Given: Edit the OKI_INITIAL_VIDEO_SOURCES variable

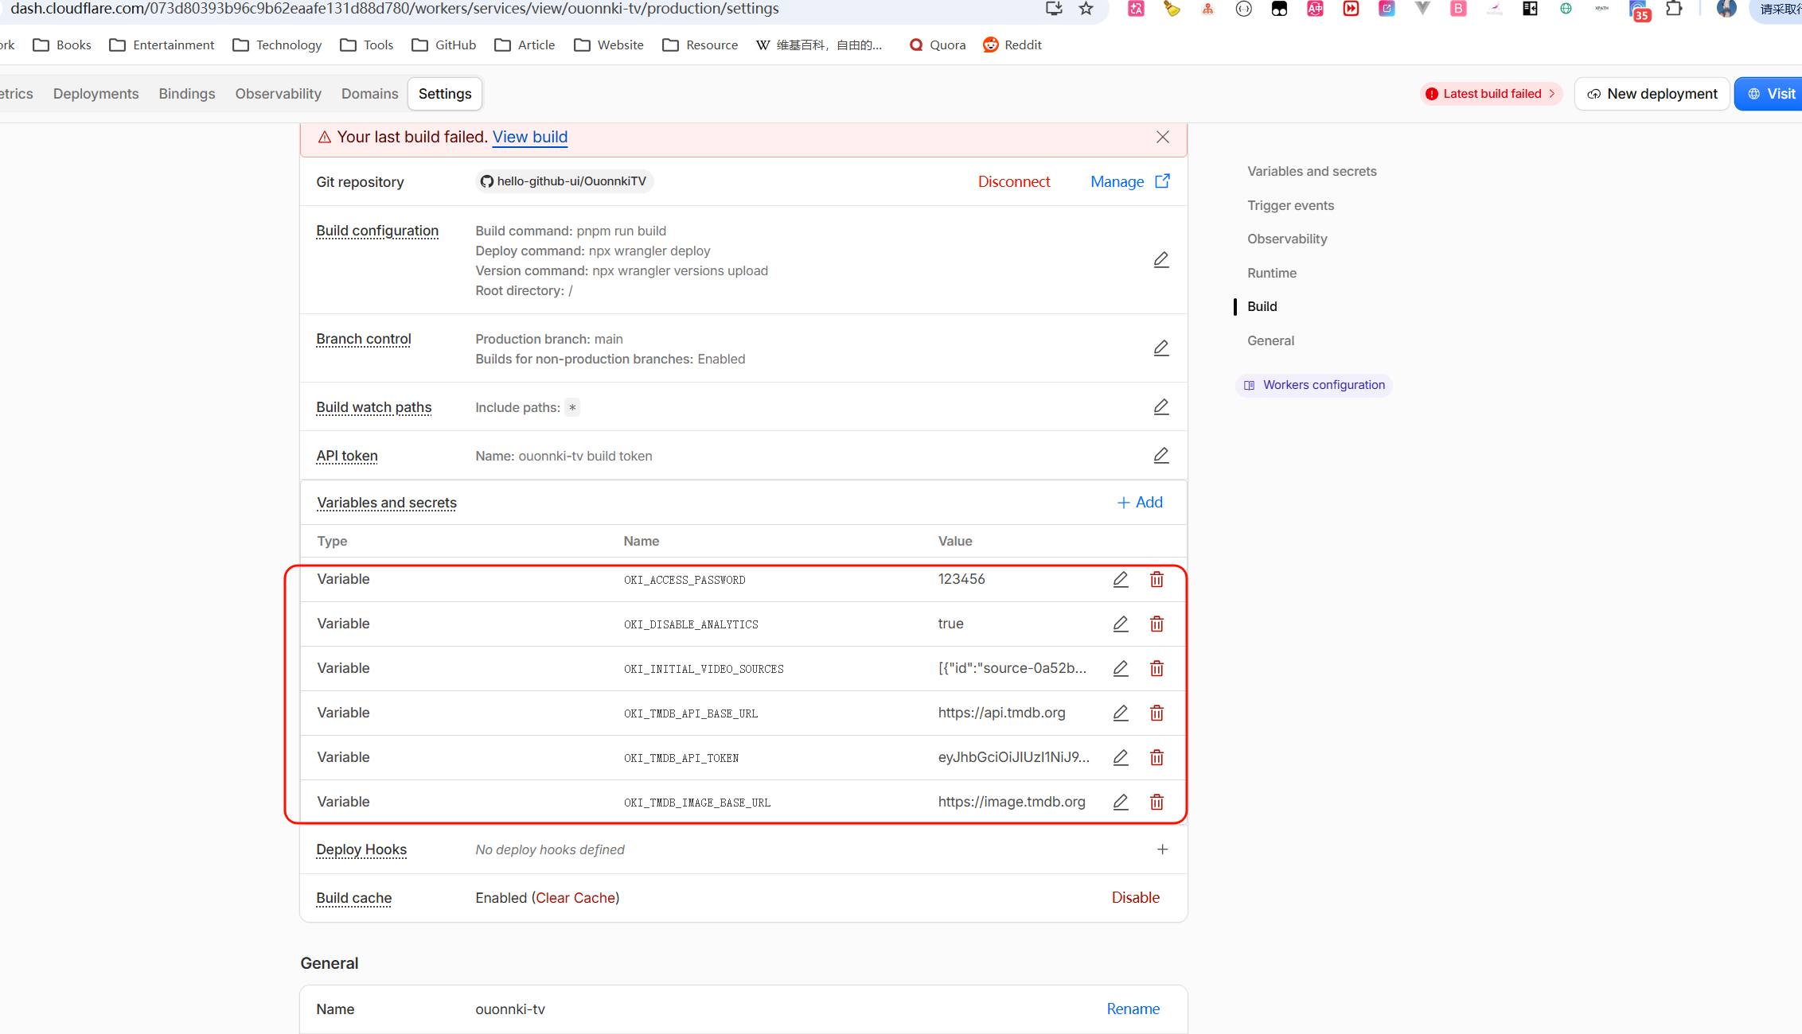Looking at the screenshot, I should click(1121, 669).
